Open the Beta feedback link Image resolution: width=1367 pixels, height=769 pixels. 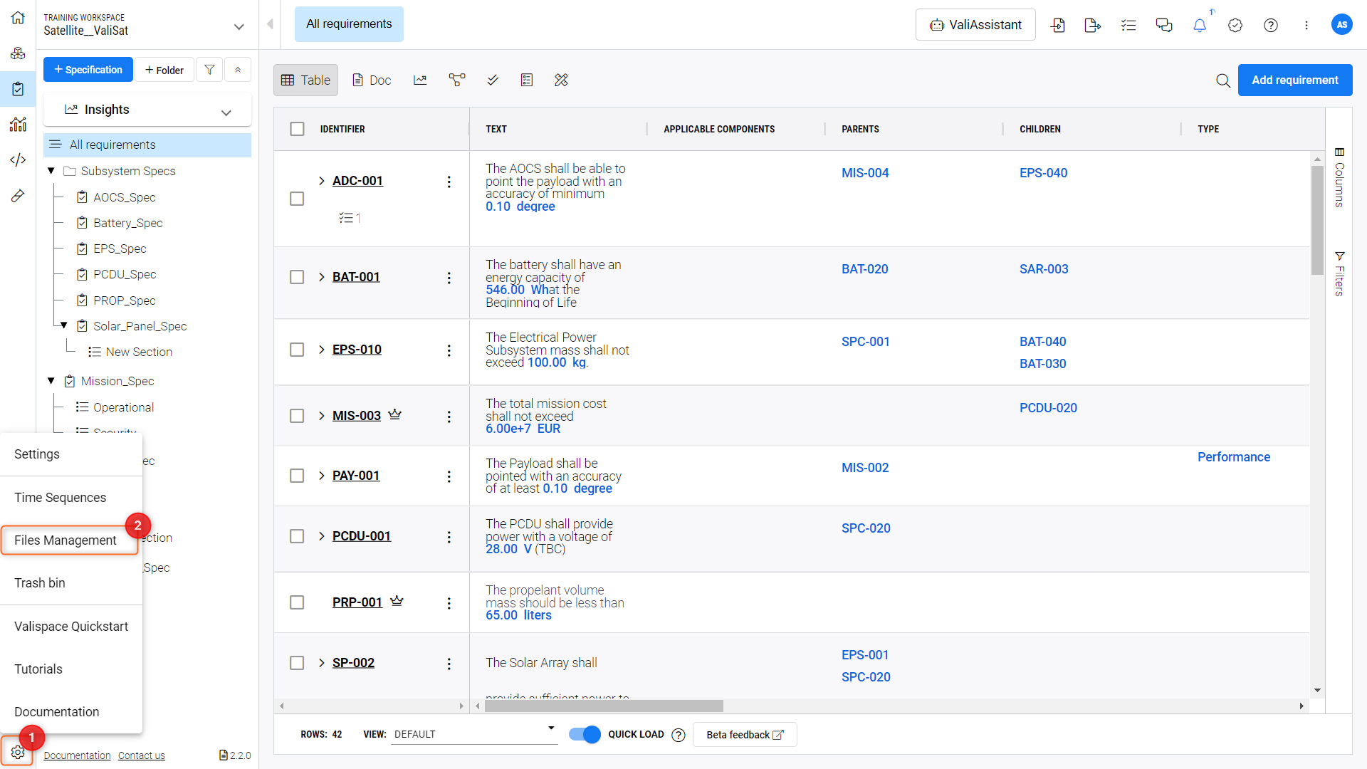[x=745, y=735]
